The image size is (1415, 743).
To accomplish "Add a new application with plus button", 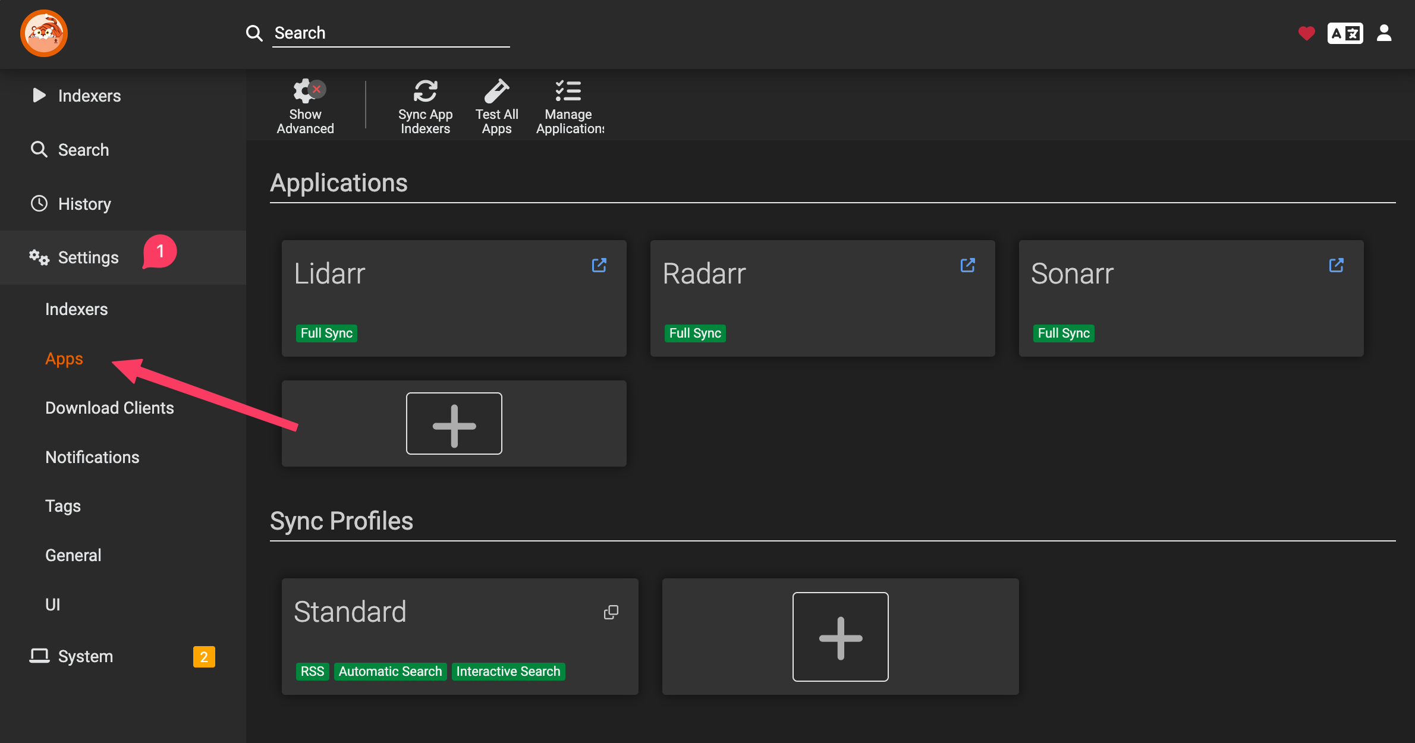I will (454, 424).
